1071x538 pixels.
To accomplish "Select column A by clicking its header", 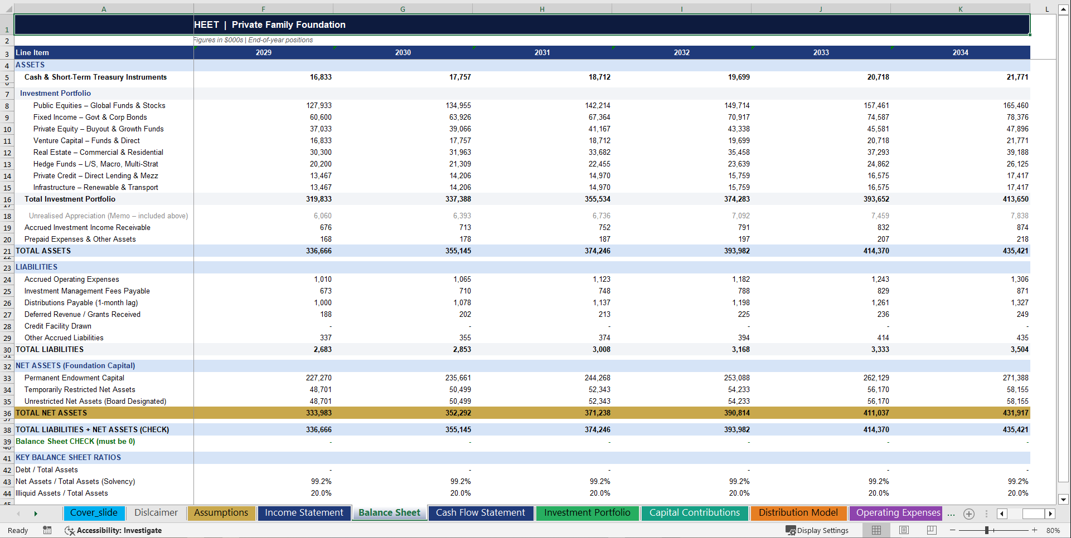I will 104,9.
